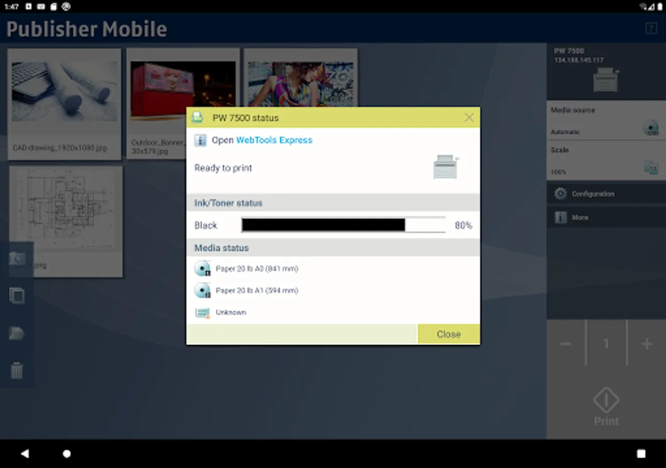Viewport: 666px width, 468px height.
Task: Select the PW 7500 printer panel icon
Action: [x=606, y=81]
